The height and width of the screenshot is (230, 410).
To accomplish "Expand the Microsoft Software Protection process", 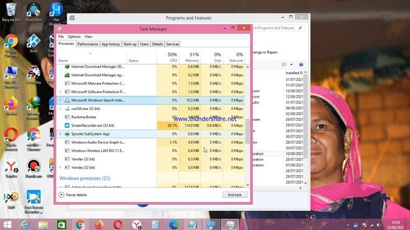I will pyautogui.click(x=60, y=92).
